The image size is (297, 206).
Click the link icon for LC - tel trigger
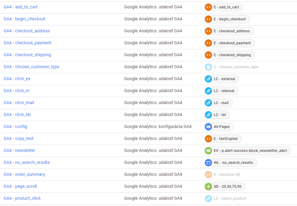click(x=208, y=115)
